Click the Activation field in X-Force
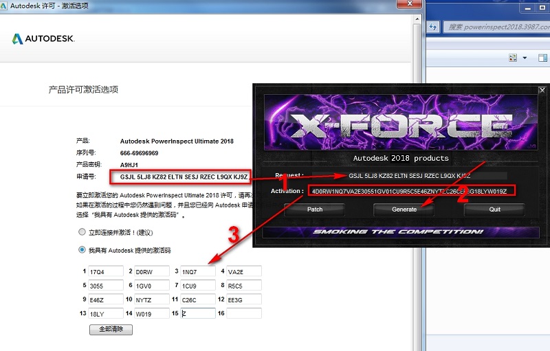 (411, 191)
